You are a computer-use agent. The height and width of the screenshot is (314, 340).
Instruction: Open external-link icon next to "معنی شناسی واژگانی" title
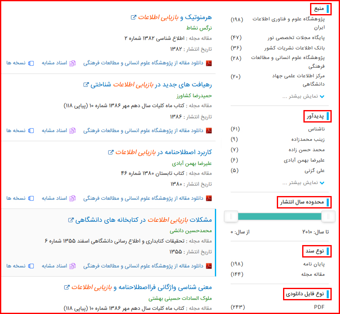(x=67, y=287)
